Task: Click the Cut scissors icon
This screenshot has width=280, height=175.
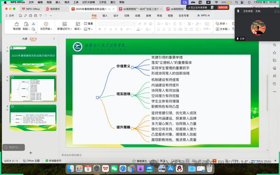Action: coord(34,23)
